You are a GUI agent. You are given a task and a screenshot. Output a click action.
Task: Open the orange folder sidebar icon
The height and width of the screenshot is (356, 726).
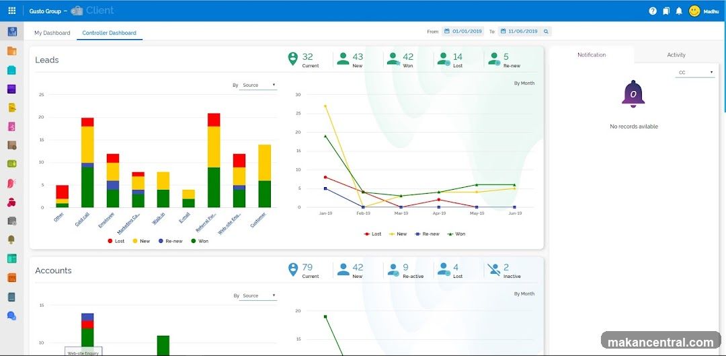(12, 51)
